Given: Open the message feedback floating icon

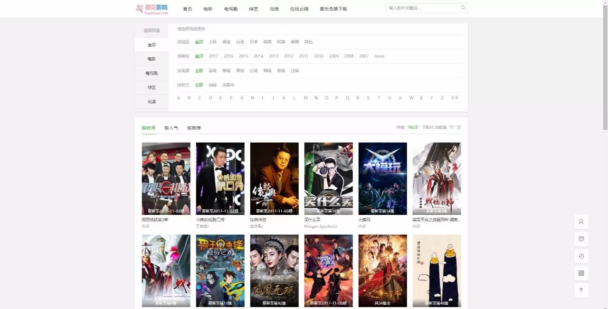Looking at the screenshot, I should (581, 239).
